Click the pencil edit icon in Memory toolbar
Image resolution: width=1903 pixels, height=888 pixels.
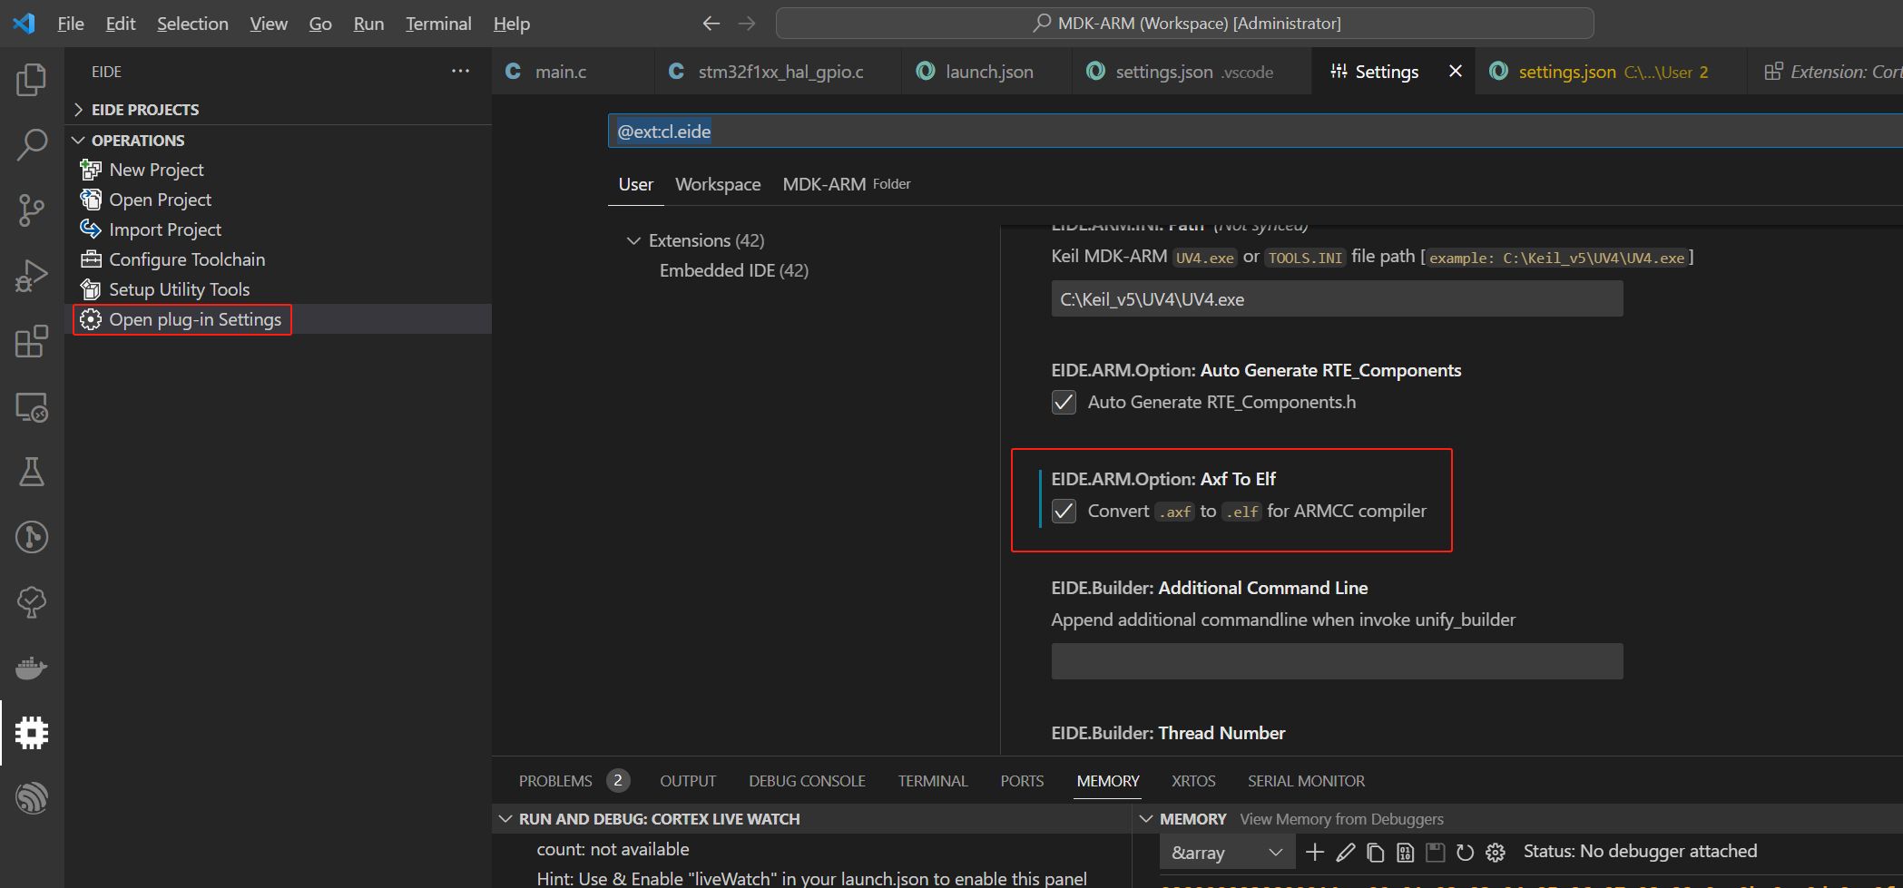pos(1346,852)
